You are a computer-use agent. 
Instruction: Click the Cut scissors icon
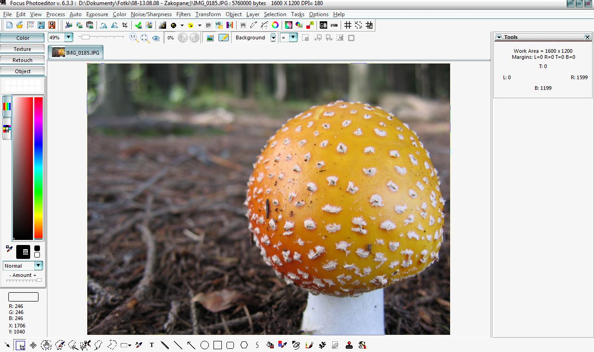tap(69, 25)
